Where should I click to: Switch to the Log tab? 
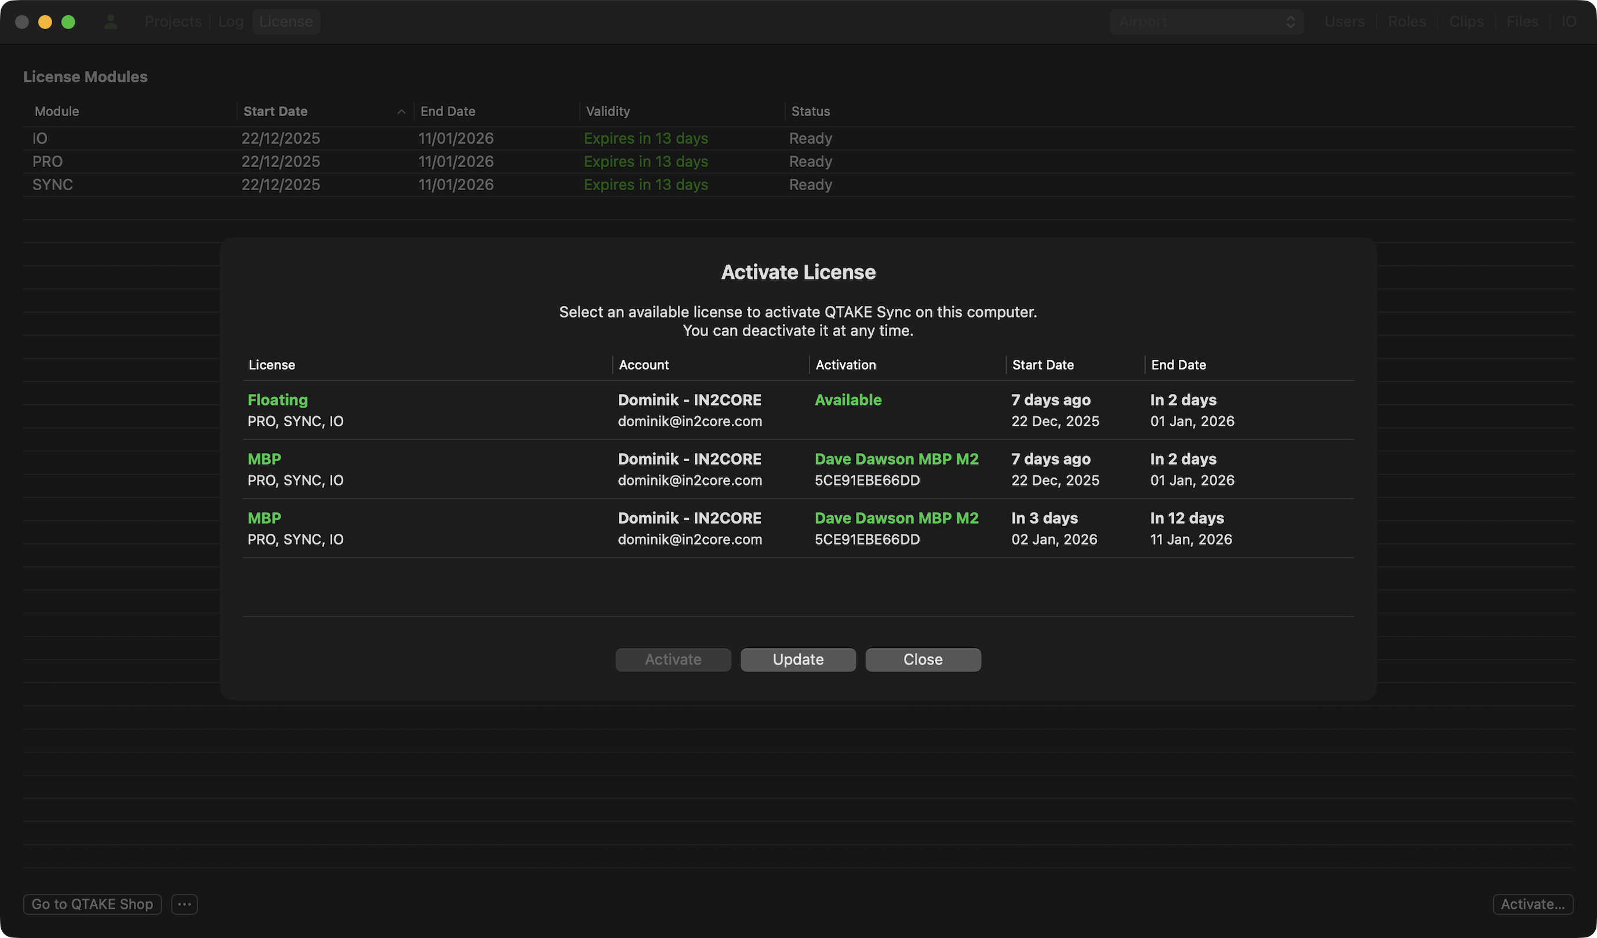point(231,21)
